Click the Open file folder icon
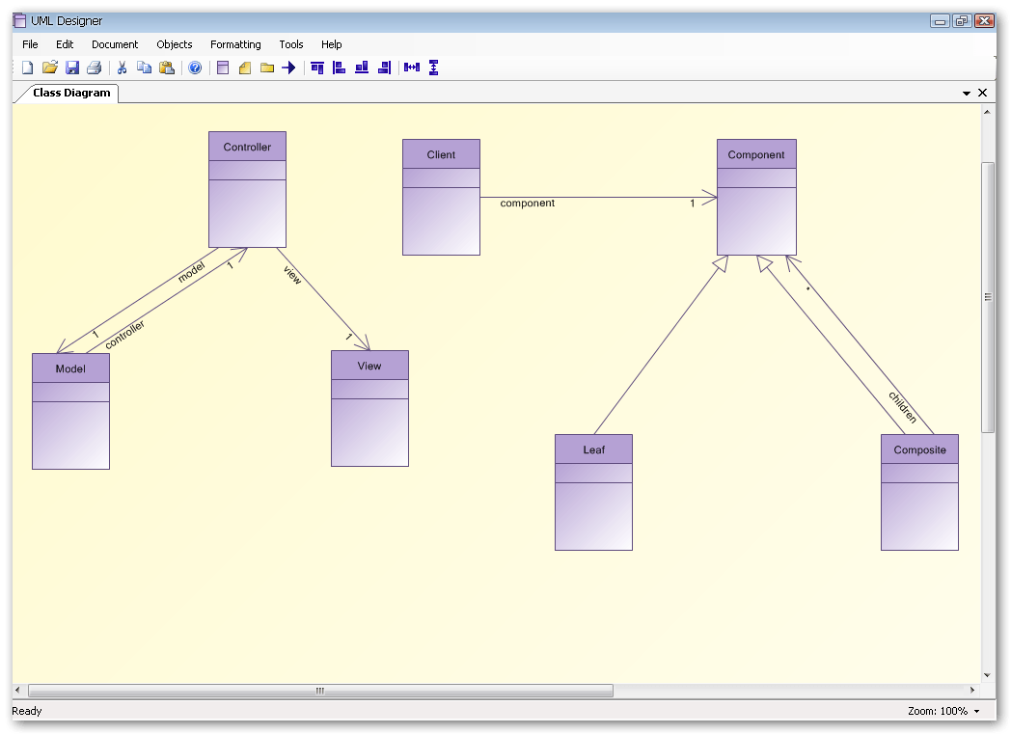The height and width of the screenshot is (735, 1011). (49, 68)
